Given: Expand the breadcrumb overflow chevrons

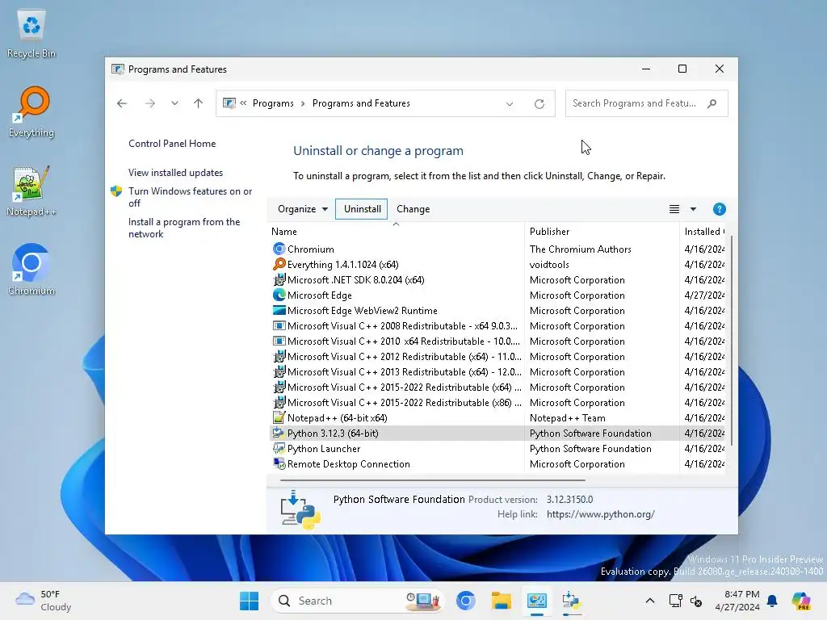Looking at the screenshot, I should tap(243, 103).
